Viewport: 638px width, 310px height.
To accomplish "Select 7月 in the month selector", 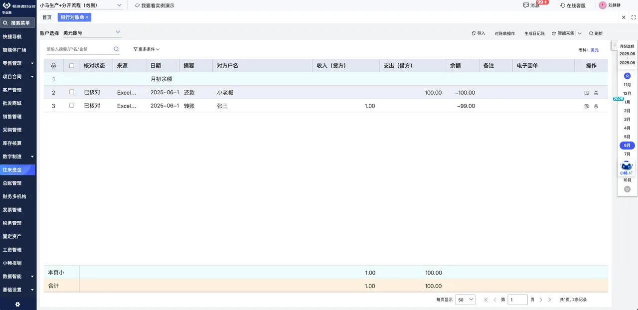I will pos(627,154).
